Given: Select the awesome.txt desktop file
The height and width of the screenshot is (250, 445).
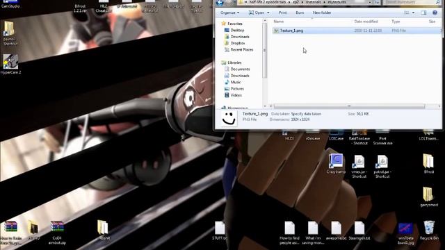Looking at the screenshot, I should [x=336, y=231].
